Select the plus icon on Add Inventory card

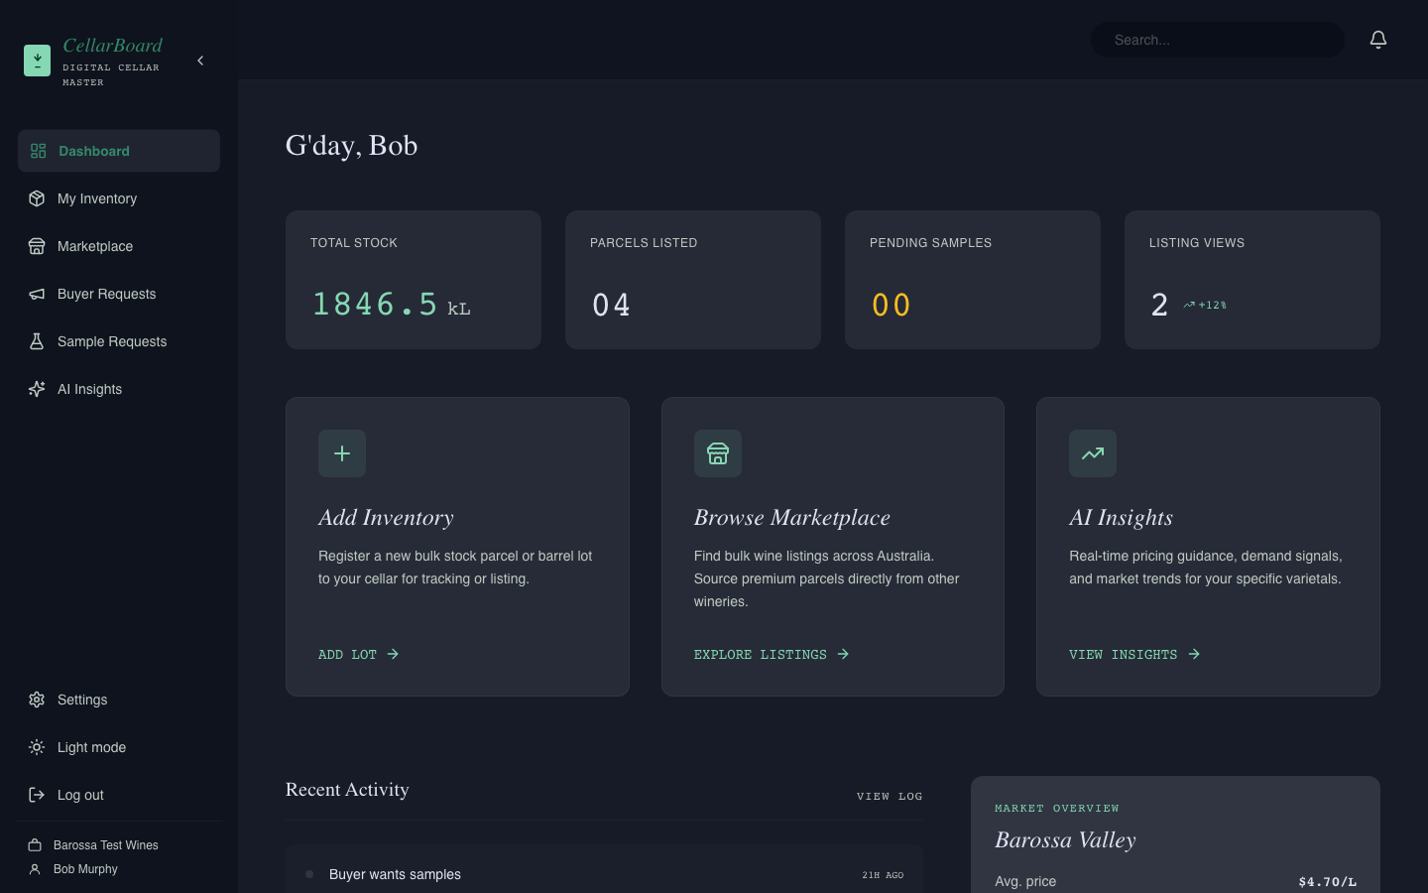[x=341, y=453]
